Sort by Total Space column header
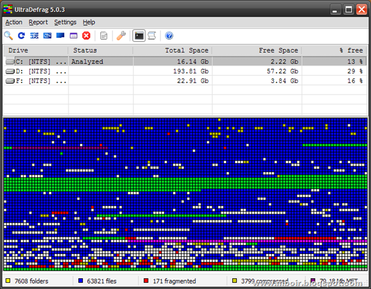The height and width of the screenshot is (289, 371). 173,51
